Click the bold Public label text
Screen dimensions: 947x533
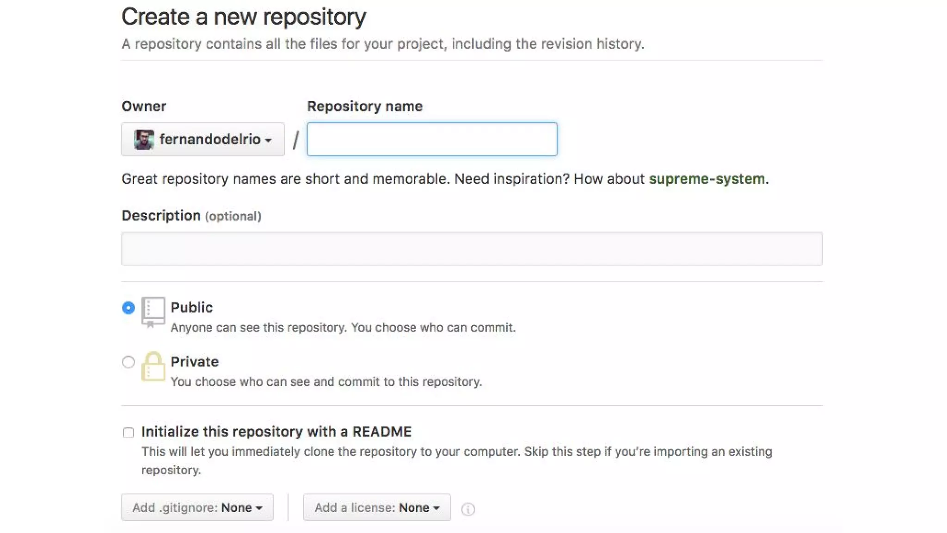tap(191, 308)
